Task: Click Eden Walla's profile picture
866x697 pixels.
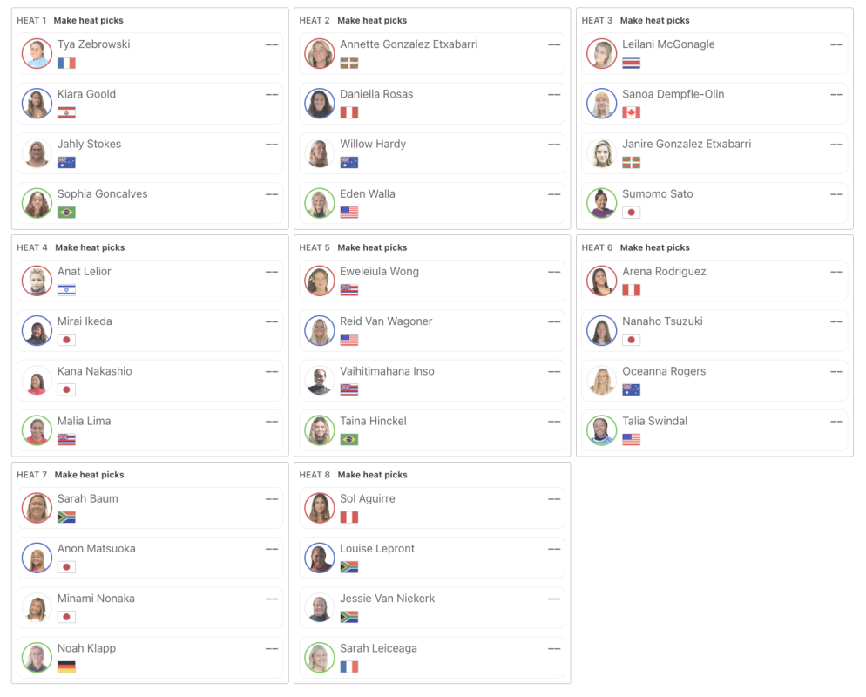Action: (x=320, y=204)
